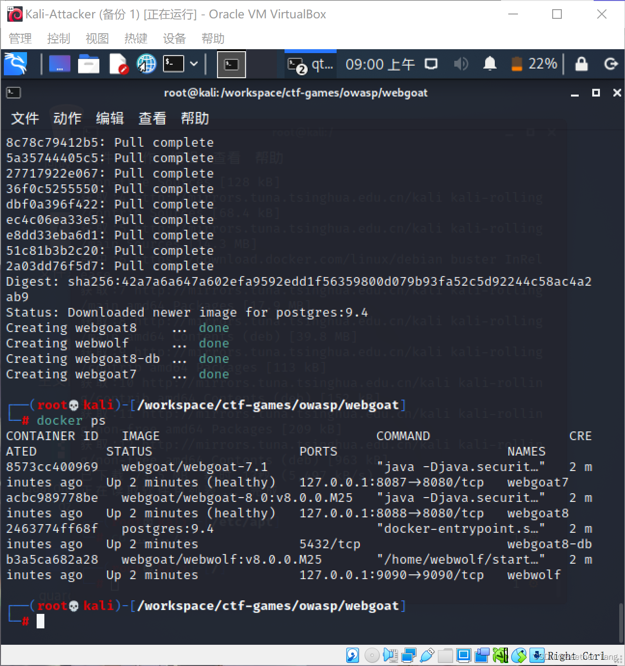Open the notifications bell icon
Image resolution: width=625 pixels, height=666 pixels.
[490, 64]
